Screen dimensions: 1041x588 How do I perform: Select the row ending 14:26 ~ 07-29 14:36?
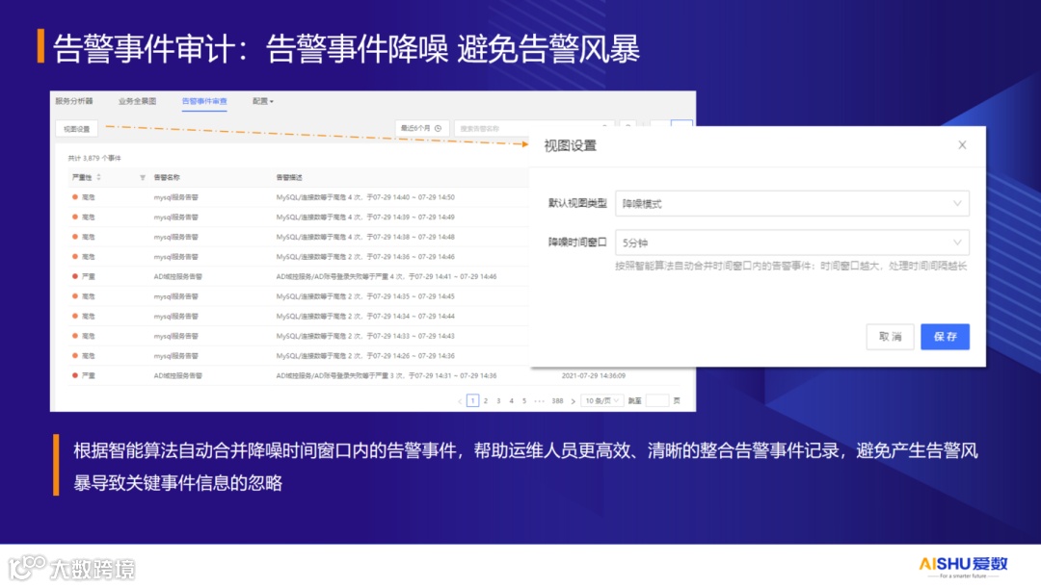click(299, 356)
